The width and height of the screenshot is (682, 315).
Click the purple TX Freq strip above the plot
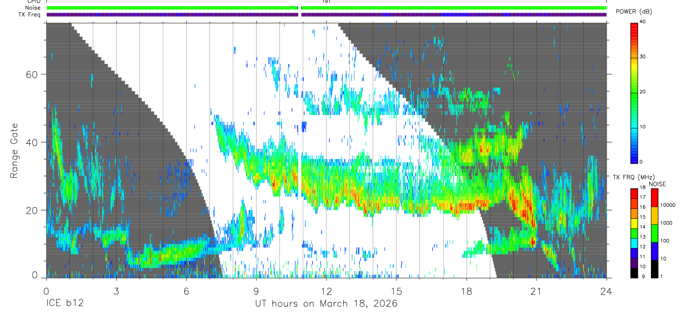pos(327,14)
